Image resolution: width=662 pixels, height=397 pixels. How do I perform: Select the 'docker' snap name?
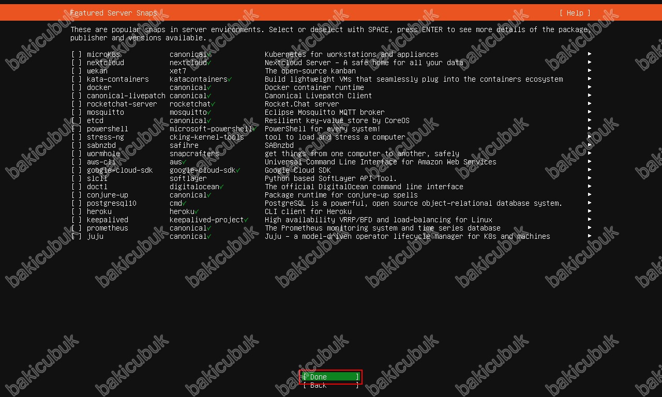(x=99, y=87)
